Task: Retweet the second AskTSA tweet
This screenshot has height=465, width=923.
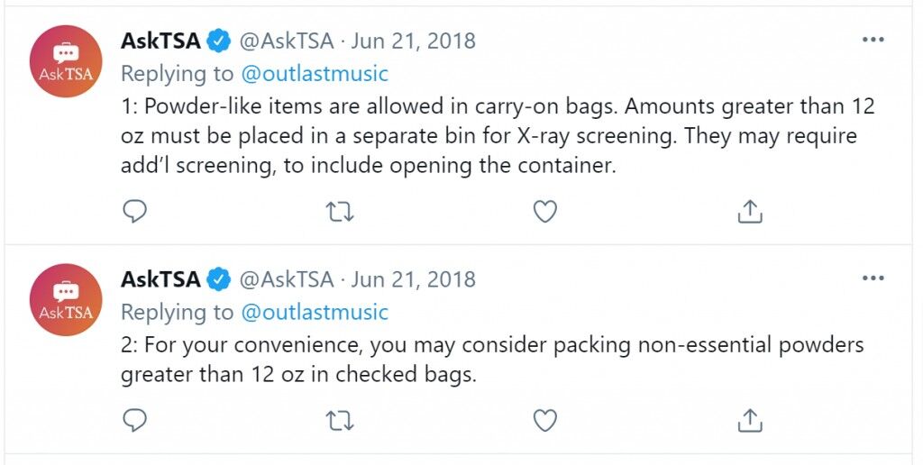Action: point(340,420)
